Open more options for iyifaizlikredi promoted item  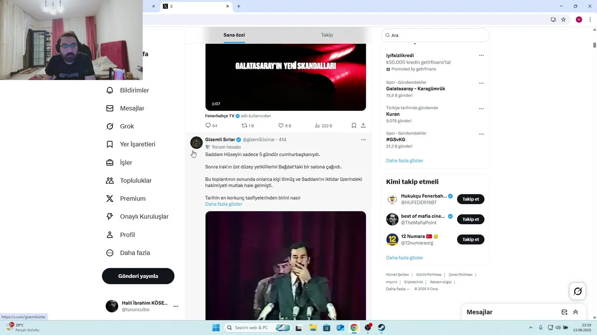click(481, 55)
